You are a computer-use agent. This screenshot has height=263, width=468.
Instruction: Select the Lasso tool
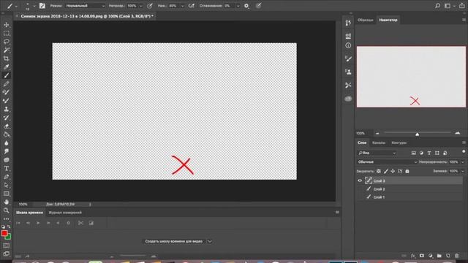pyautogui.click(x=7, y=42)
